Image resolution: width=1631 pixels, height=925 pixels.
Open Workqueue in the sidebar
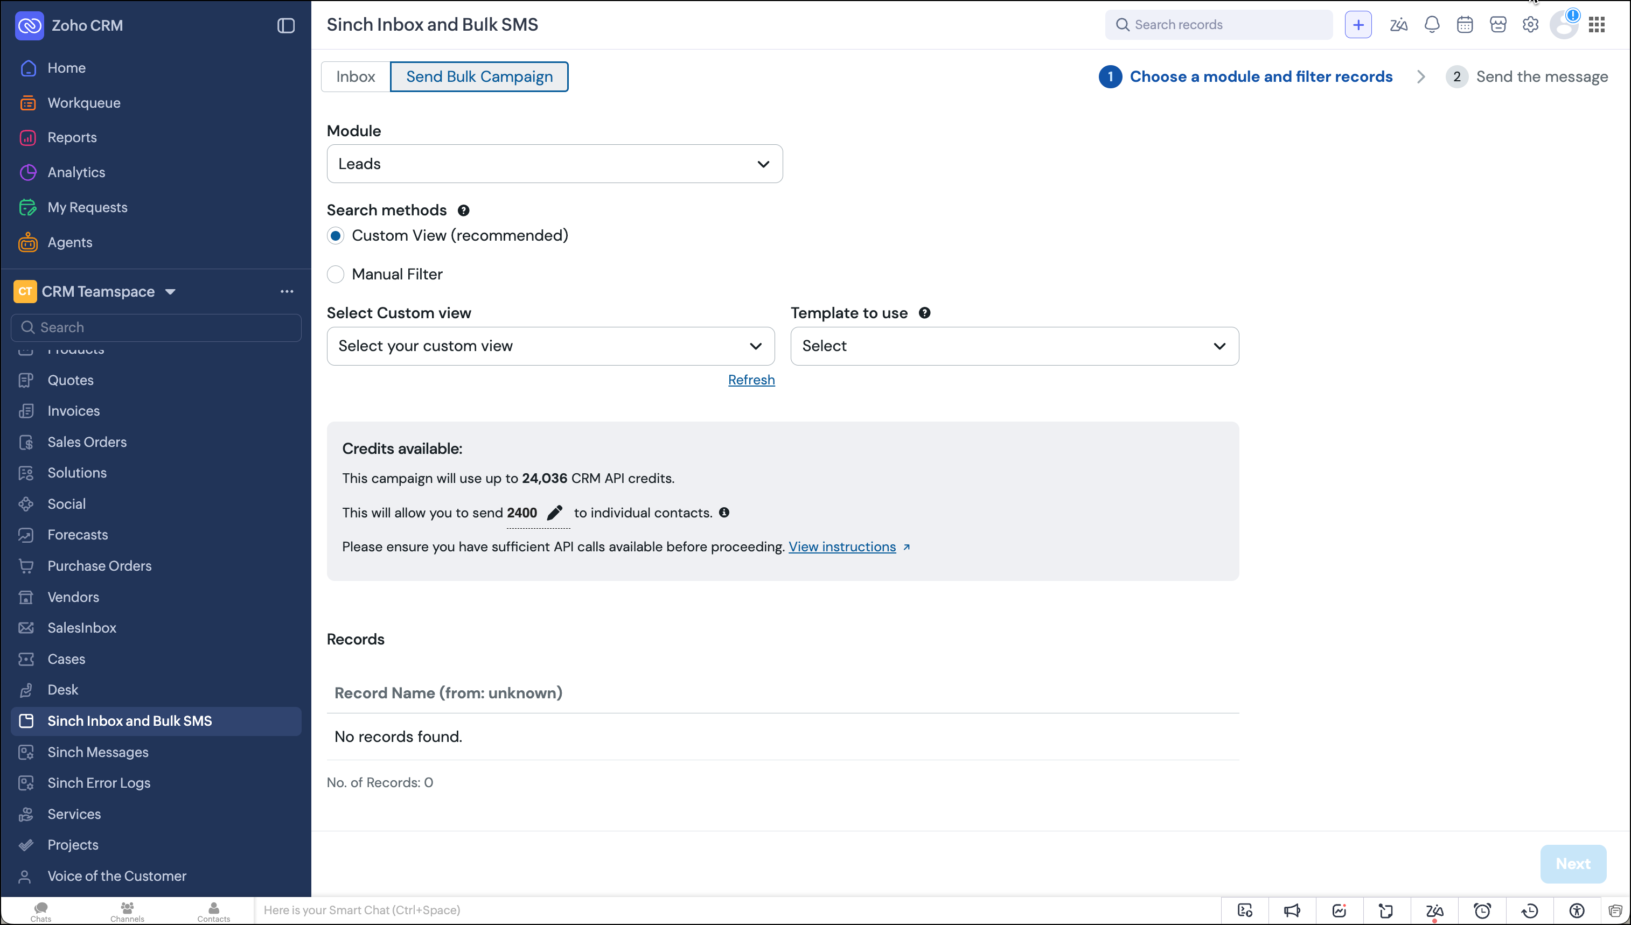tap(83, 103)
